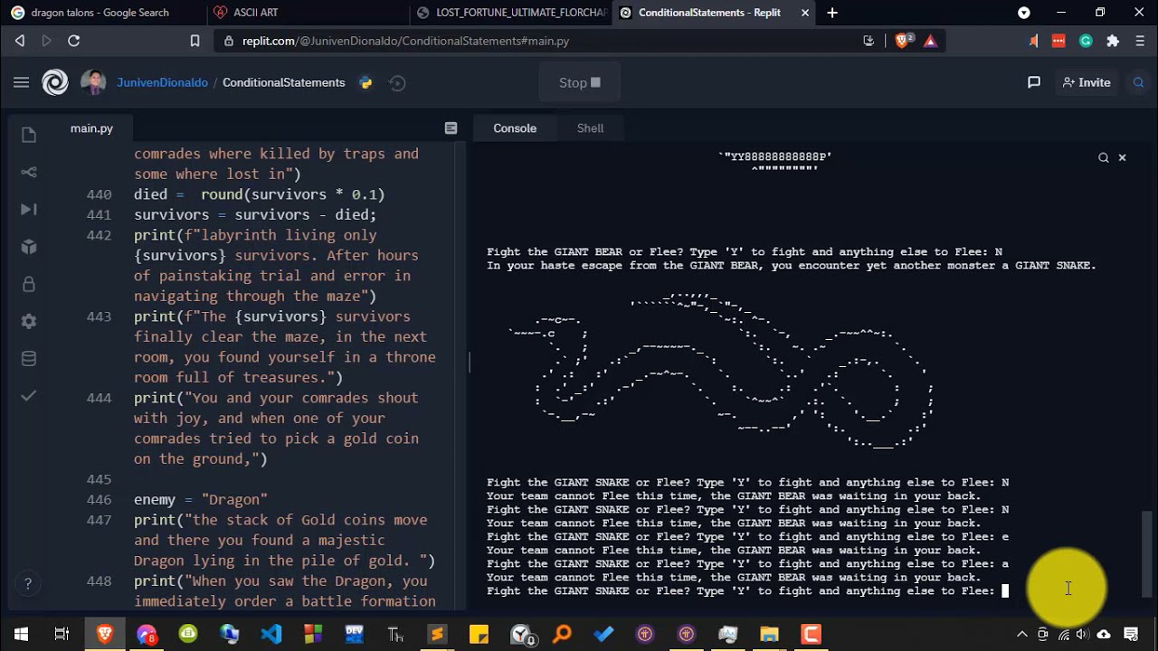Open the chat comment icon
The image size is (1158, 651).
pyautogui.click(x=1034, y=82)
